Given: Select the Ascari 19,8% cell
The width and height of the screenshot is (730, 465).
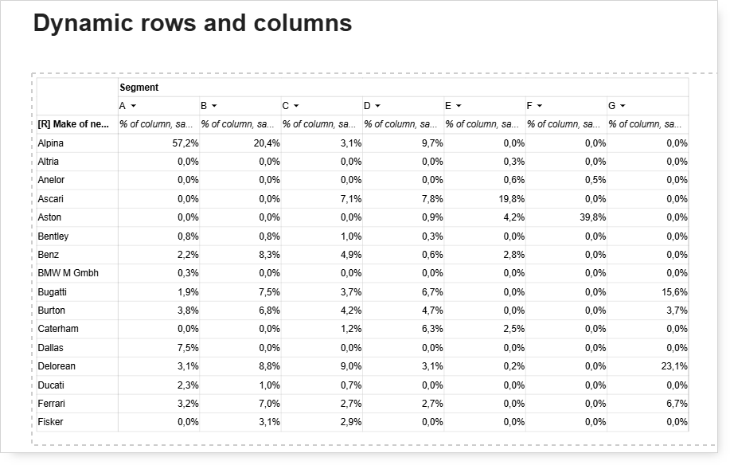Looking at the screenshot, I should coord(485,199).
